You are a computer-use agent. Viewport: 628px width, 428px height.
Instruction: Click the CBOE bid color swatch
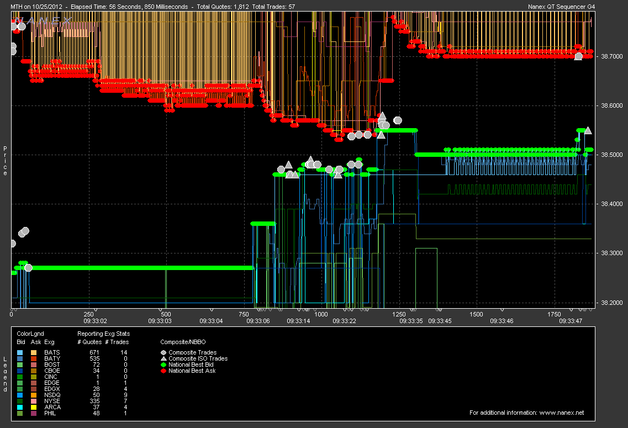click(20, 371)
